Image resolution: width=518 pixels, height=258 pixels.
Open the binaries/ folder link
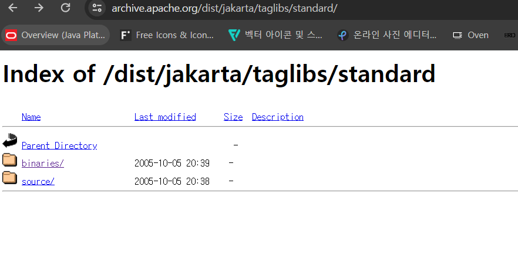tap(43, 164)
